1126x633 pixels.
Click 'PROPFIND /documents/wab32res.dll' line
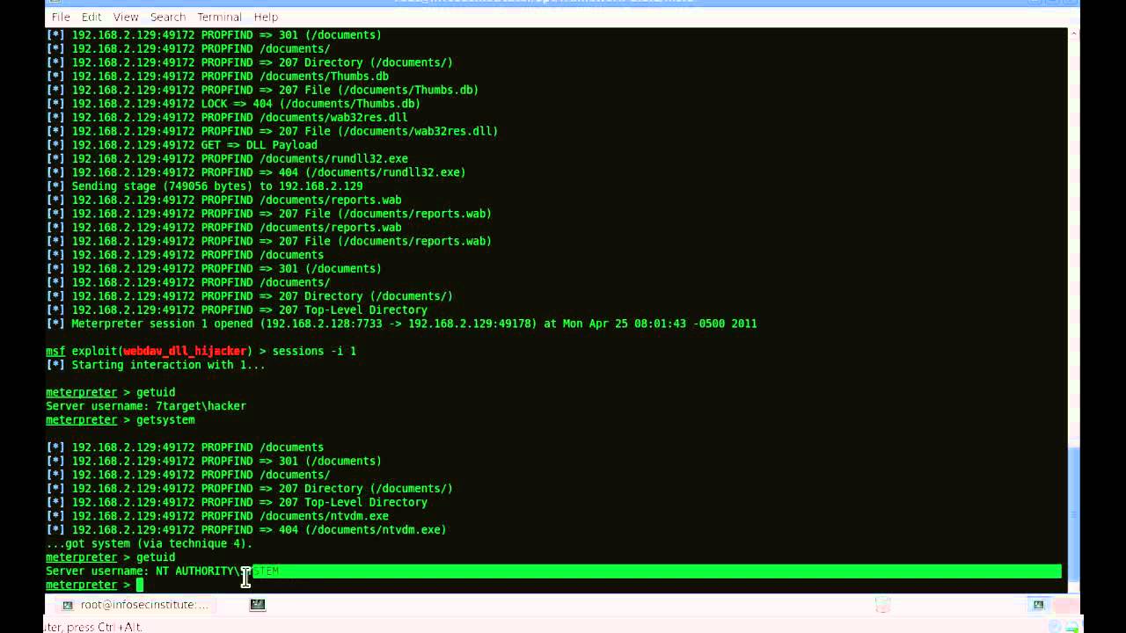pos(227,117)
